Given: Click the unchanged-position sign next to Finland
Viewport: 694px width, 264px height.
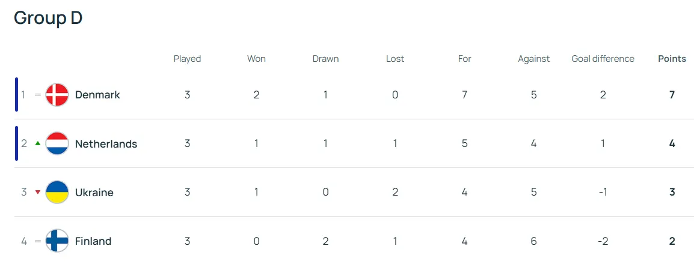Looking at the screenshot, I should 38,241.
